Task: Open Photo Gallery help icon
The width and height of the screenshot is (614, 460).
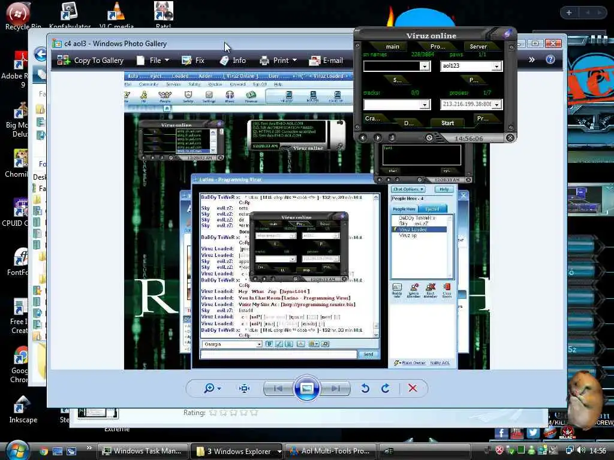Action: pos(550,59)
